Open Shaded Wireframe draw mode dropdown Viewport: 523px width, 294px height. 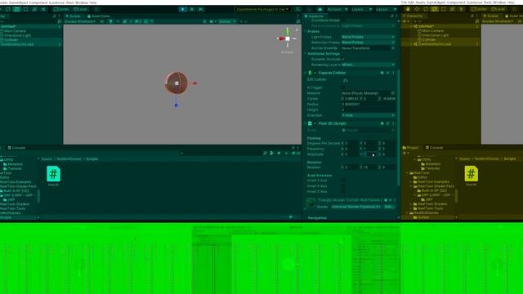pyautogui.click(x=80, y=21)
